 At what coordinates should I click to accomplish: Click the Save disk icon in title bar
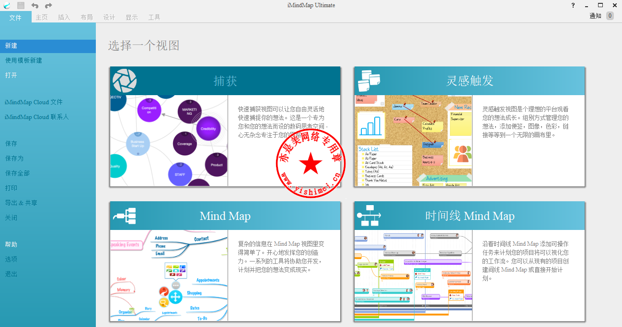[x=21, y=6]
